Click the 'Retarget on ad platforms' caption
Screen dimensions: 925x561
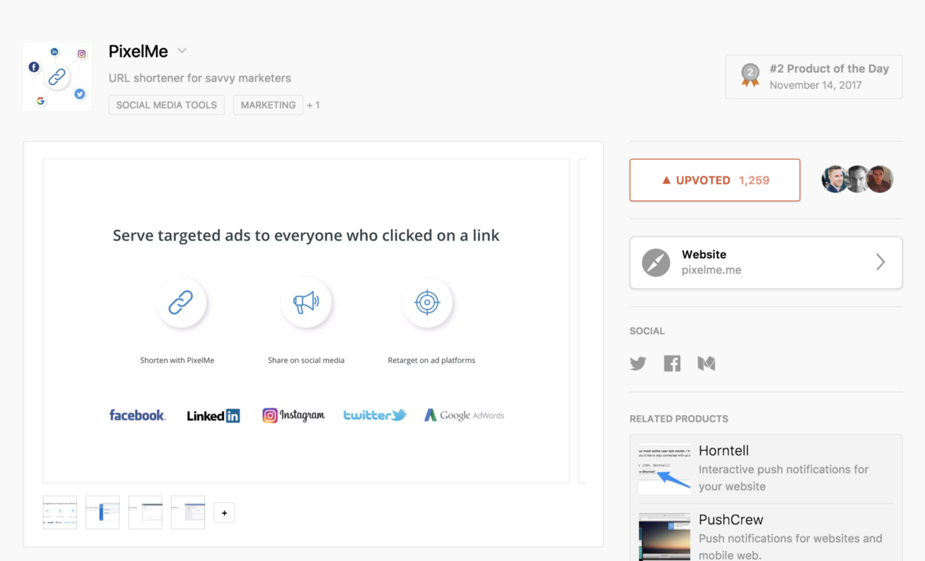[431, 360]
